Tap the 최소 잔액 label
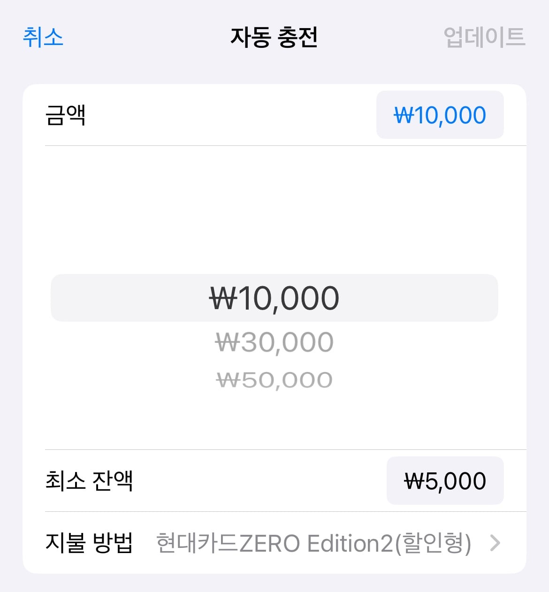This screenshot has width=549, height=592. 89,481
